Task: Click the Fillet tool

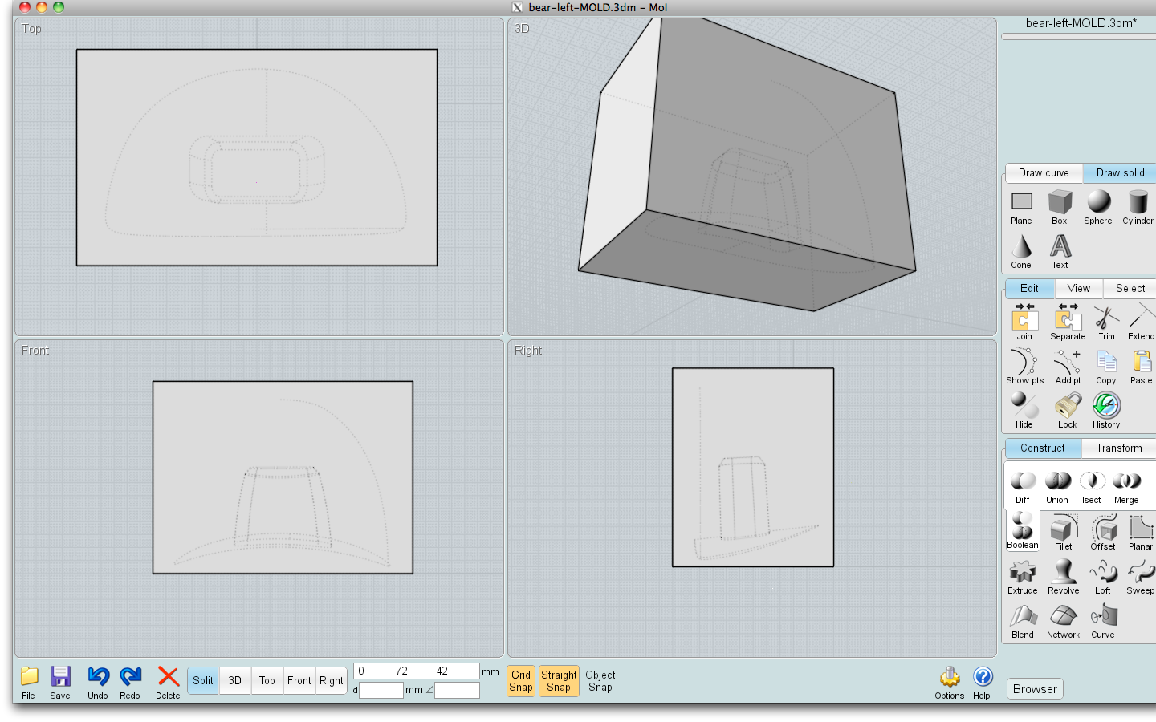Action: pyautogui.click(x=1064, y=533)
